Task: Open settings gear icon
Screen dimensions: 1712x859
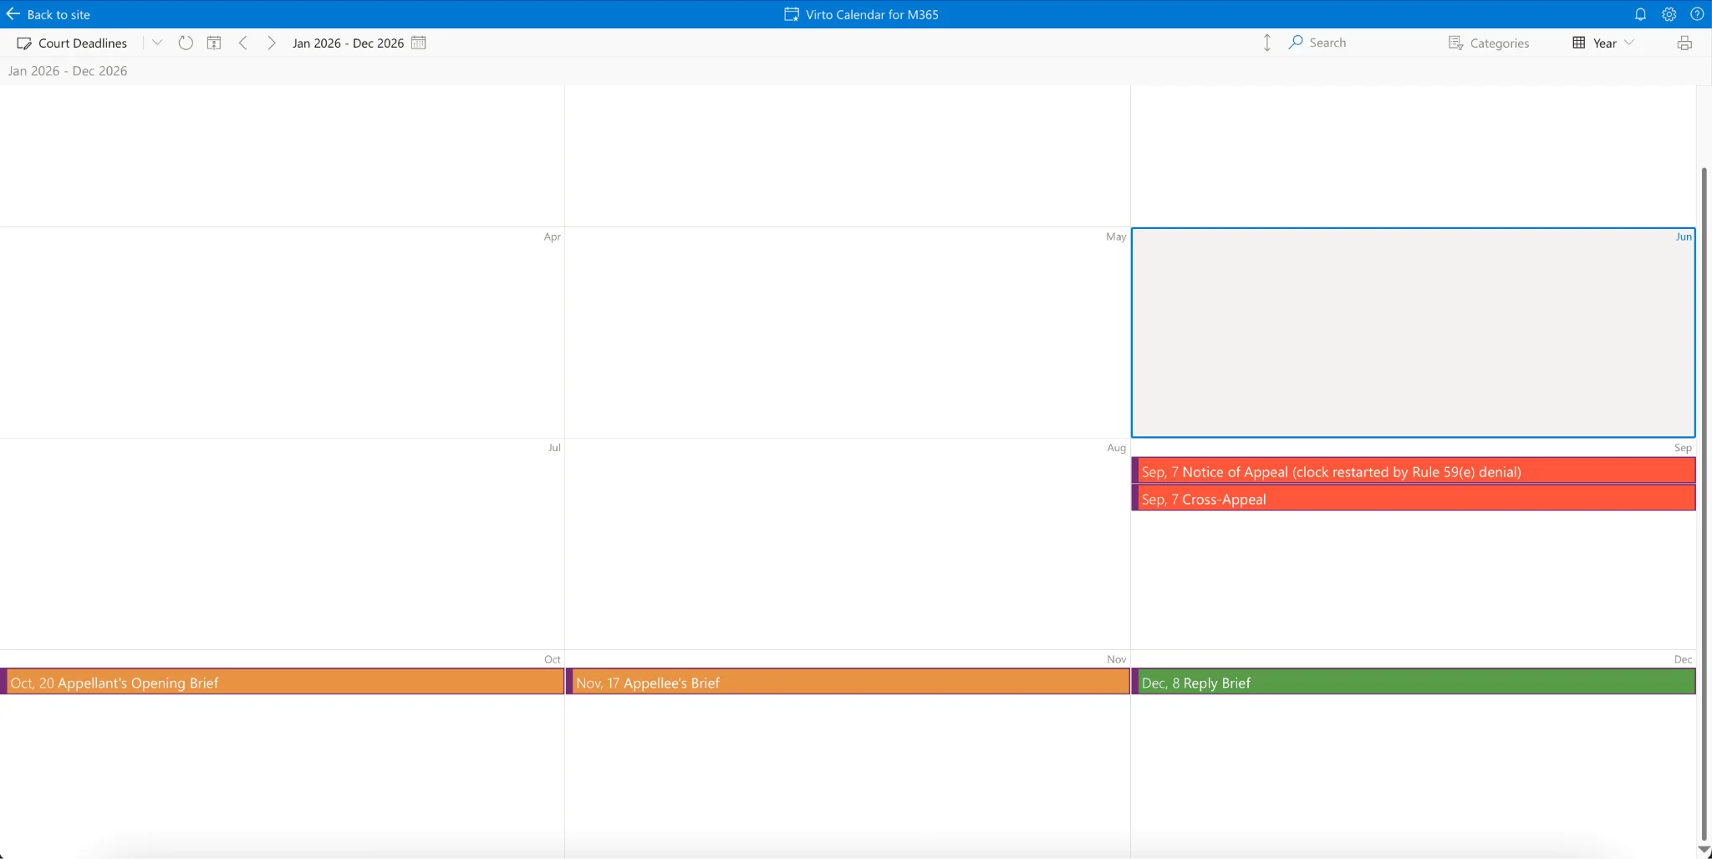Action: click(x=1669, y=14)
